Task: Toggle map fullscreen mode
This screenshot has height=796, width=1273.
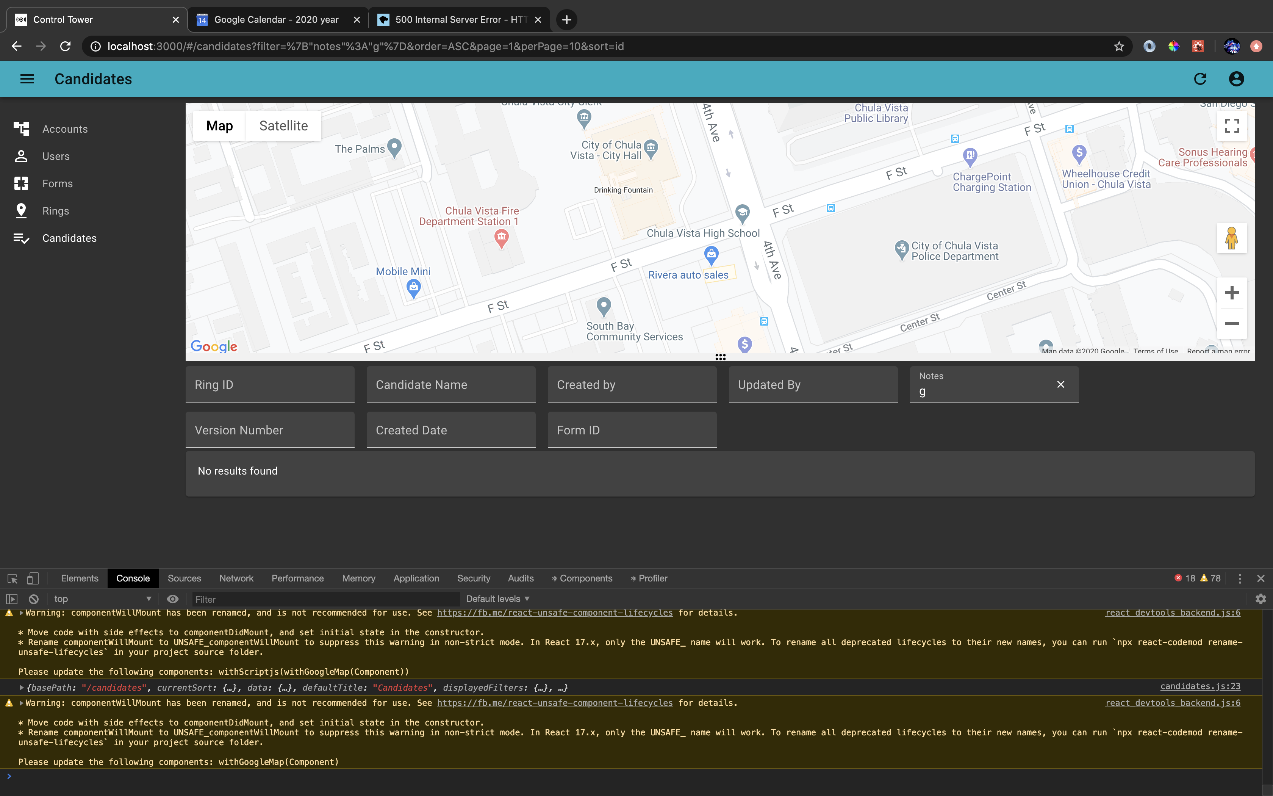Action: [x=1232, y=125]
